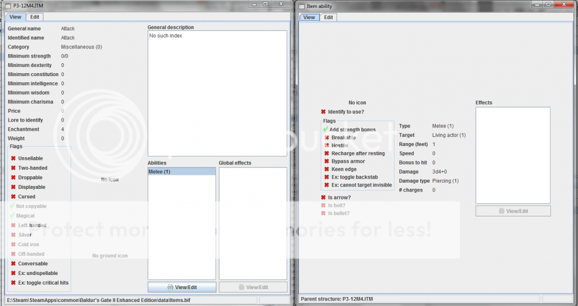Toggle the Is arrow? flag

[x=323, y=198]
